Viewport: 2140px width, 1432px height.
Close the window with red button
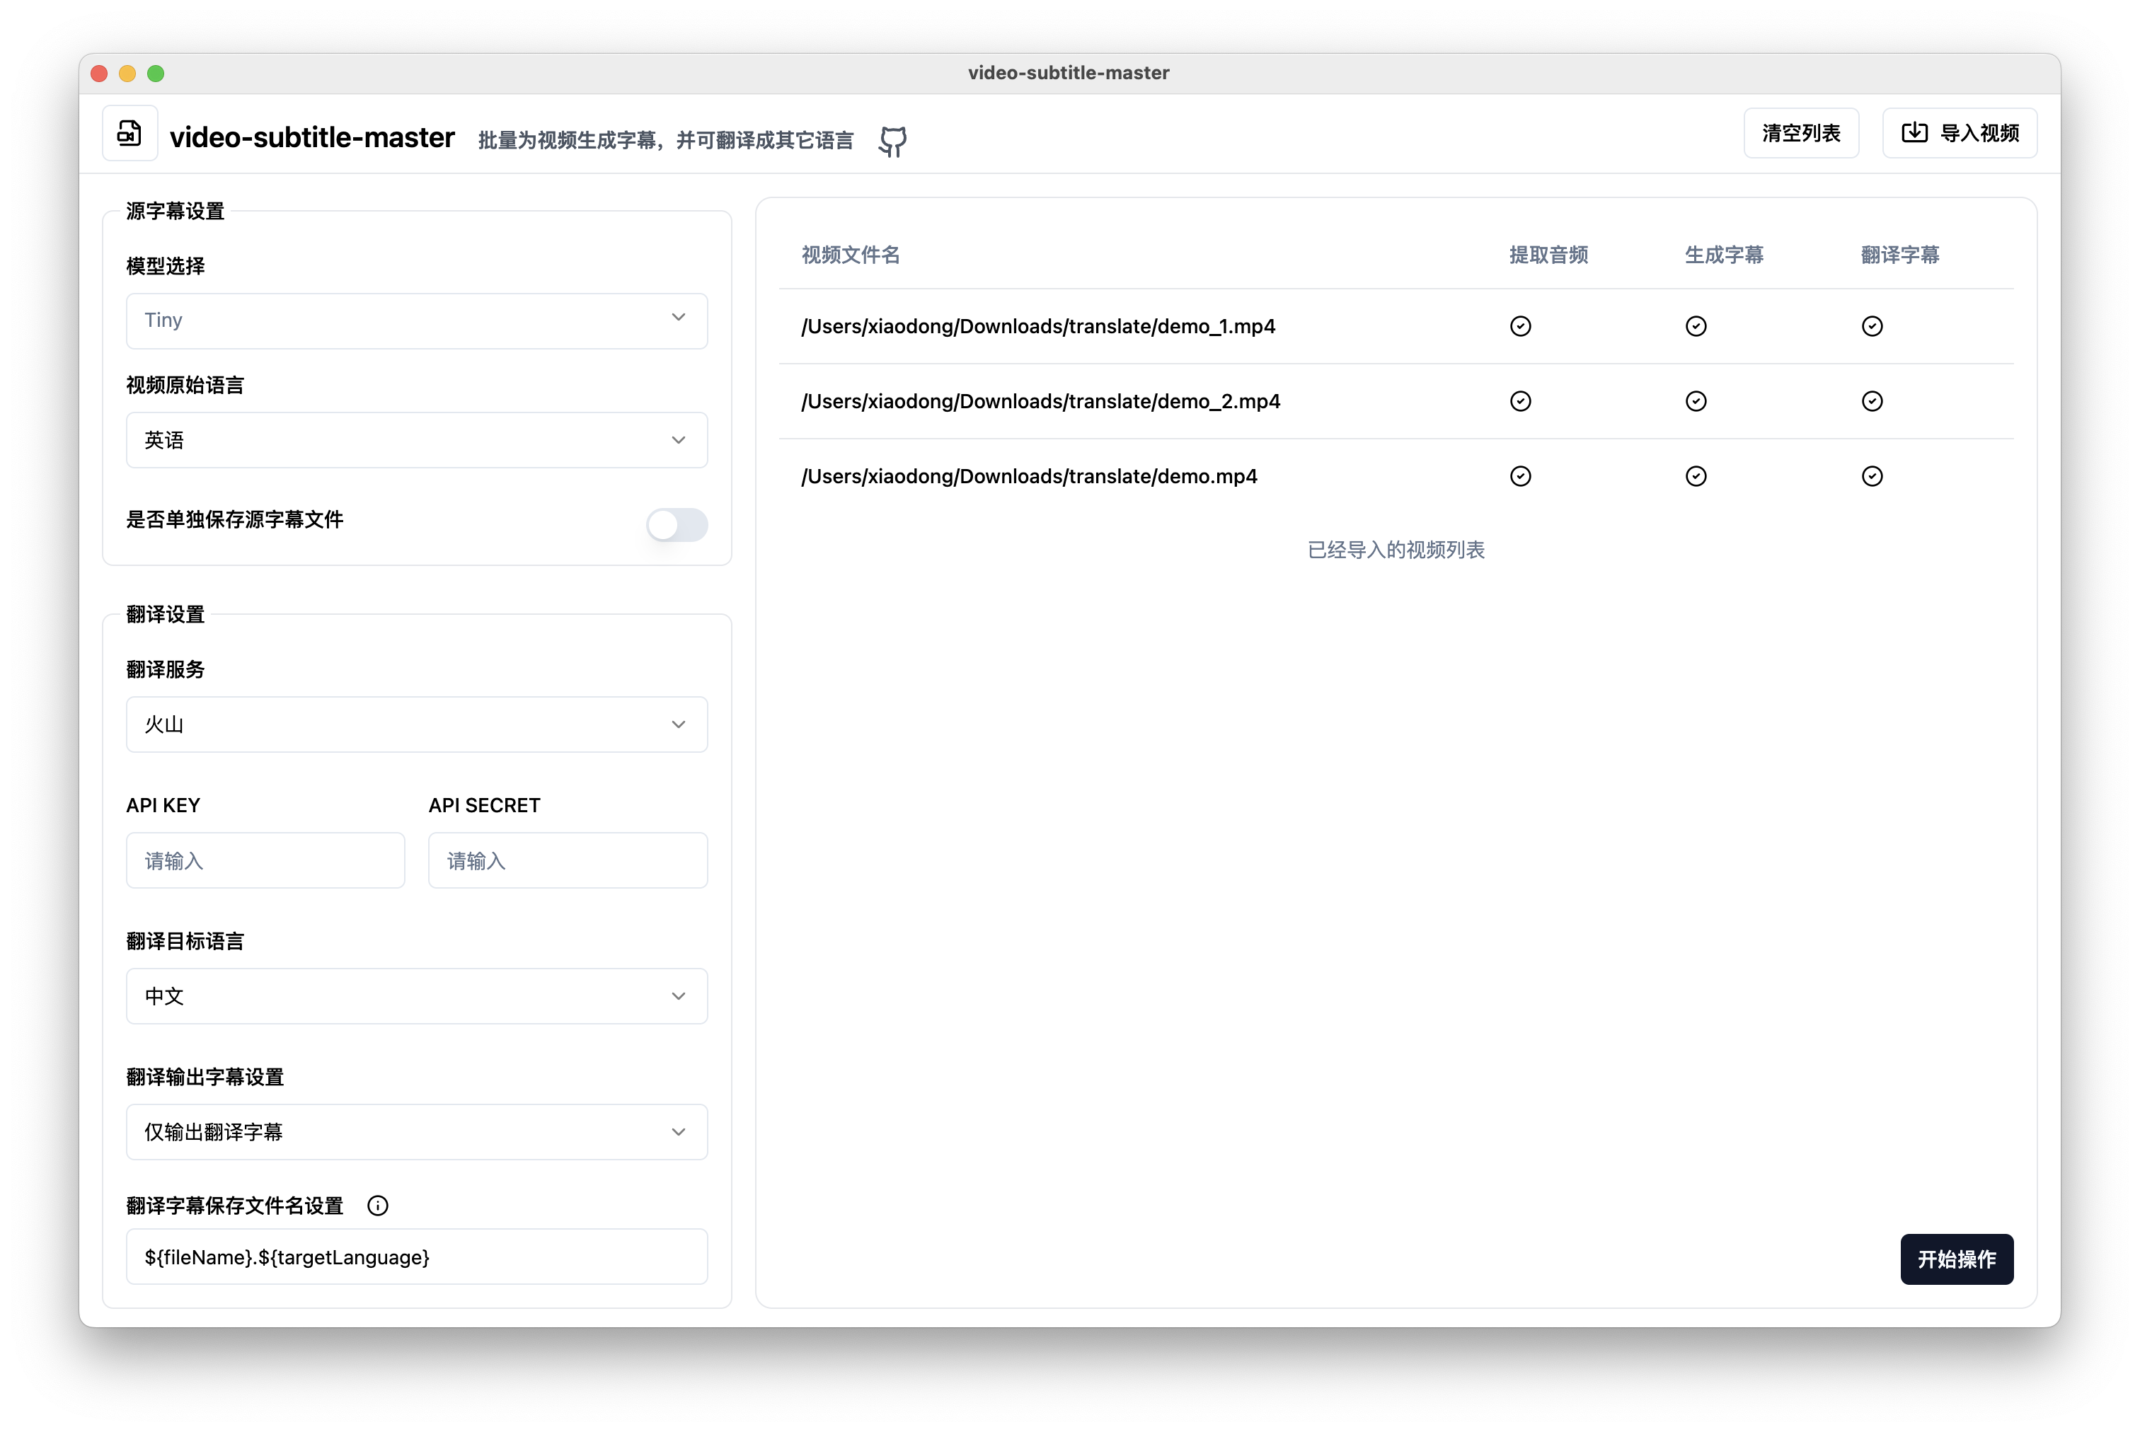(100, 73)
